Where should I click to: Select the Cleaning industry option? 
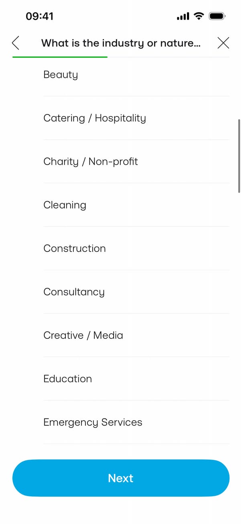tap(65, 205)
